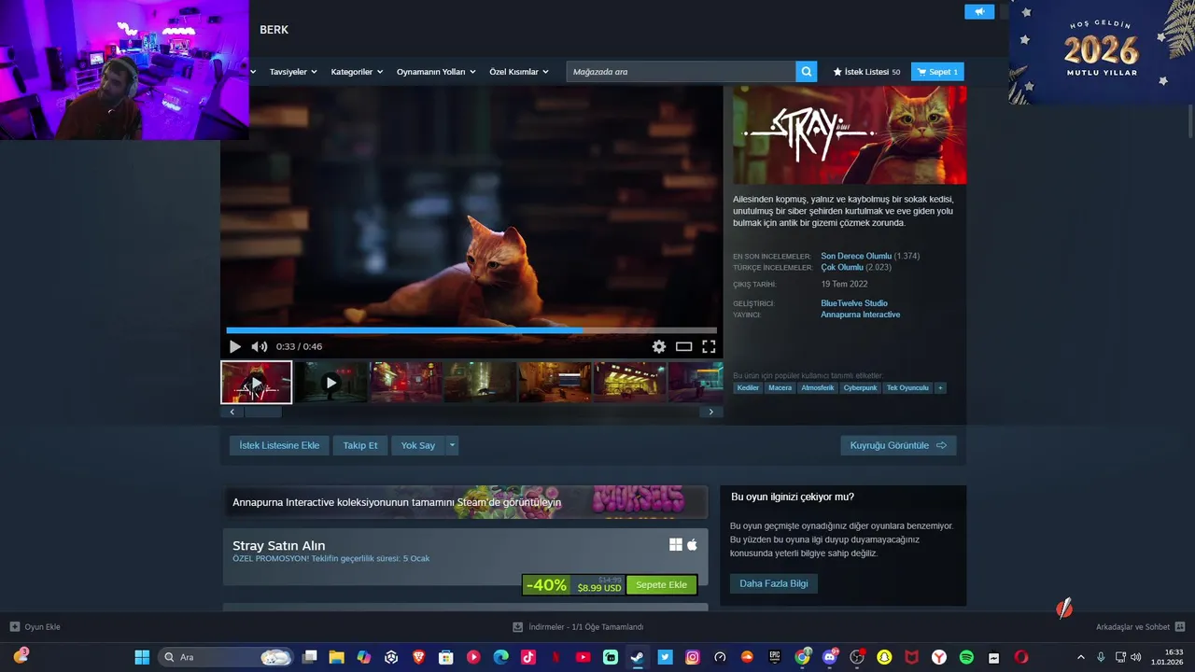Open YouTube from the taskbar
Viewport: 1195px width, 672px height.
[583, 657]
